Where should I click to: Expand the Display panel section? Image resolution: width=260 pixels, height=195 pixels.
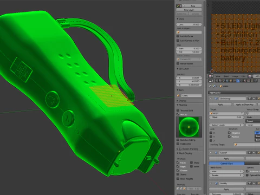click(x=178, y=101)
